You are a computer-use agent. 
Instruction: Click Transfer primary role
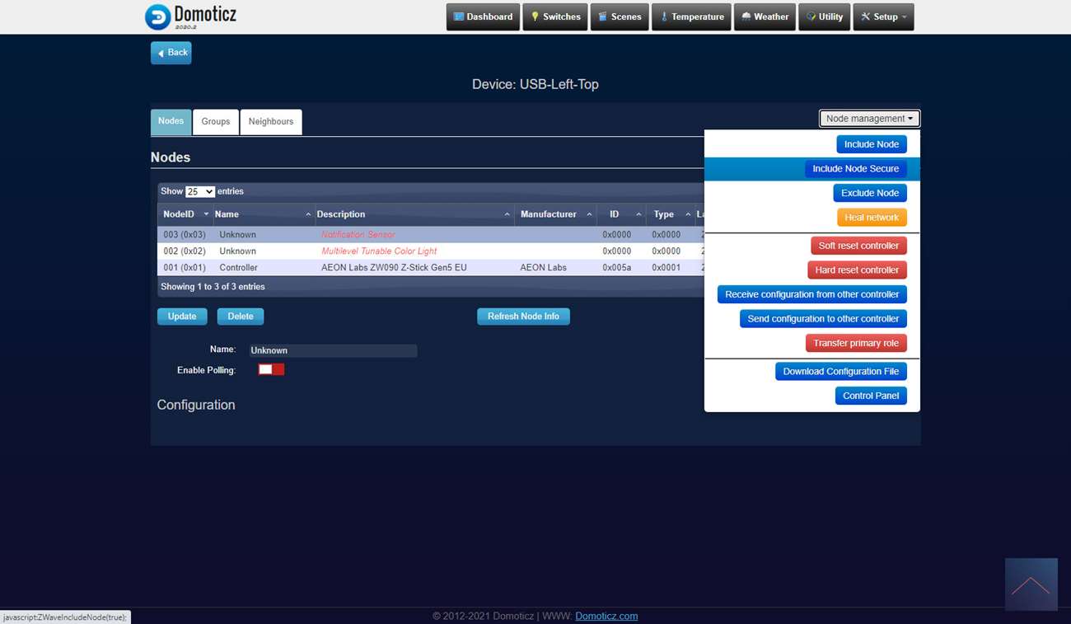(856, 343)
